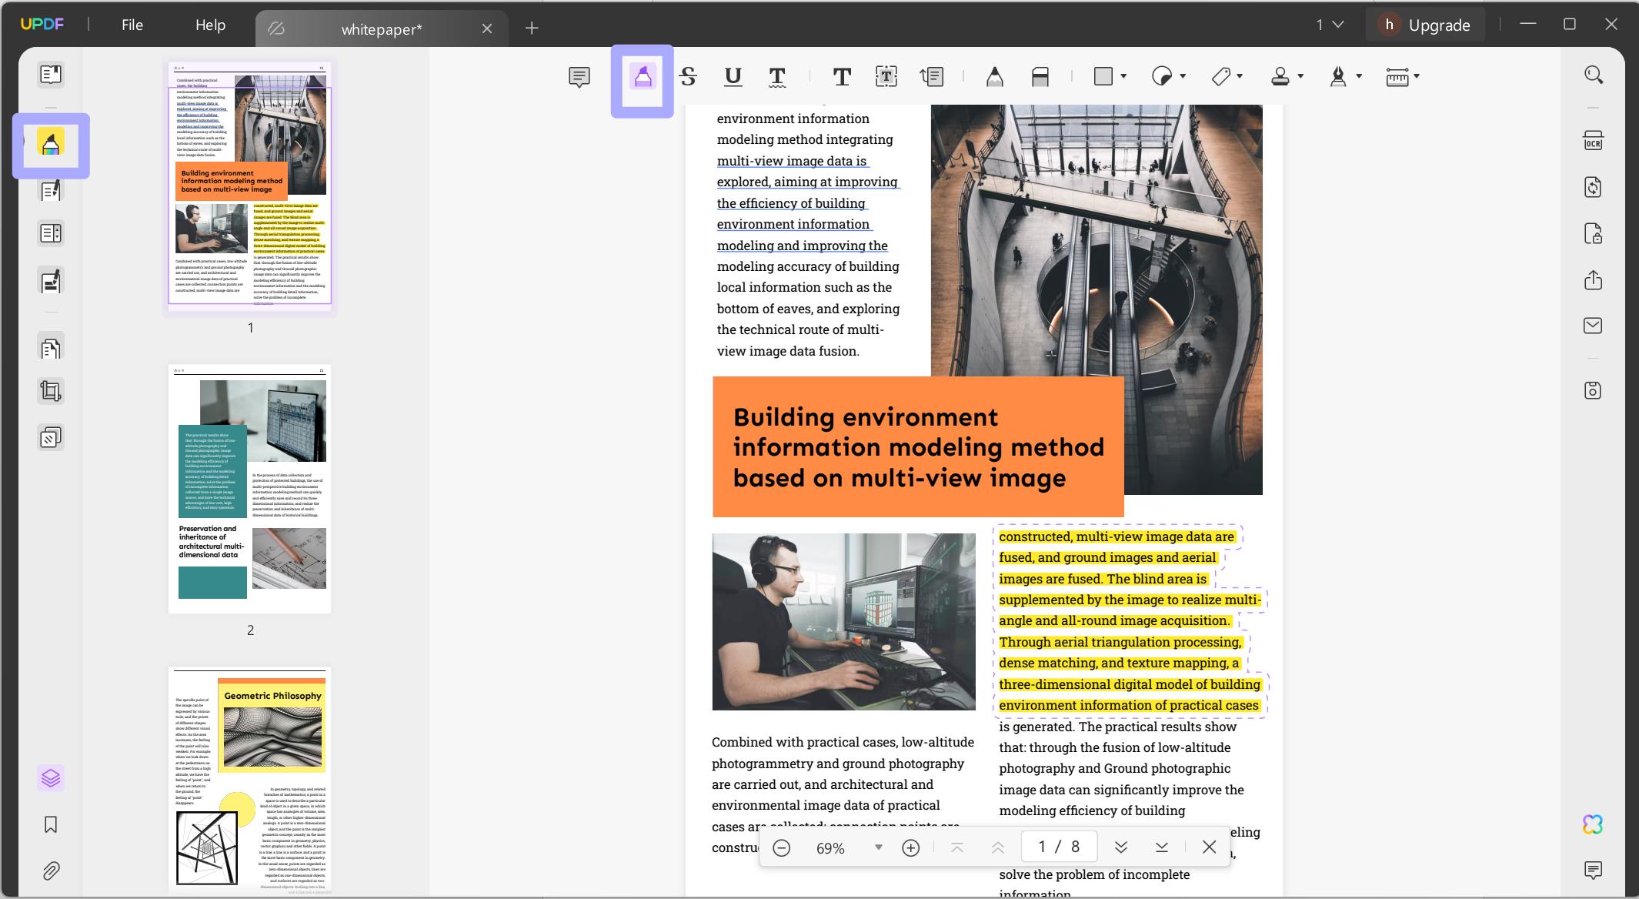Open the Attachments panel via the paperclip icon
Viewport: 1639px width, 899px height.
coord(50,871)
